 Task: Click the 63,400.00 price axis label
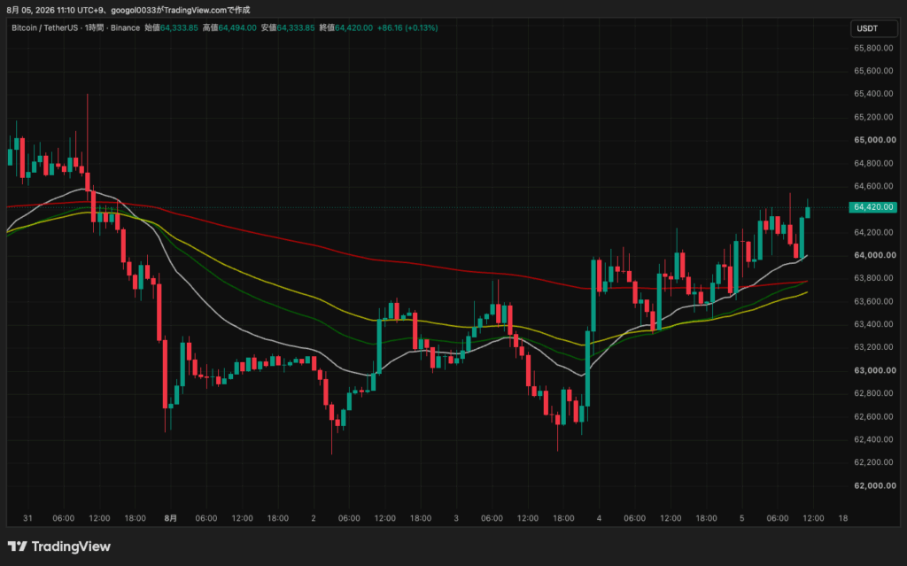pyautogui.click(x=873, y=324)
